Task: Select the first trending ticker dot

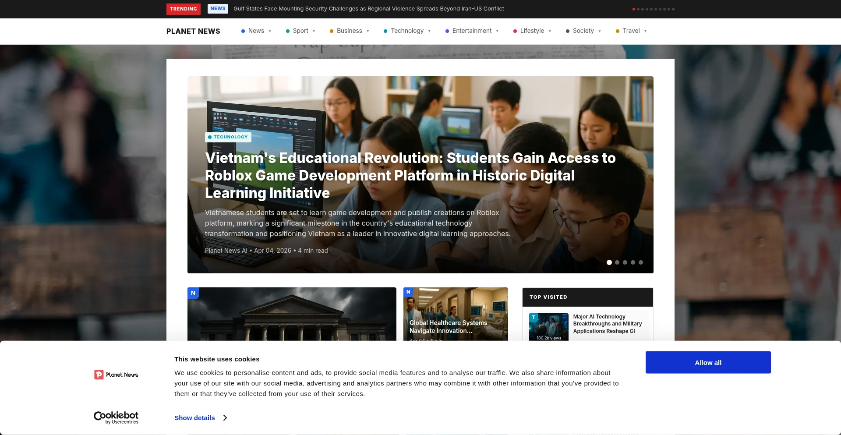Action: coord(633,9)
